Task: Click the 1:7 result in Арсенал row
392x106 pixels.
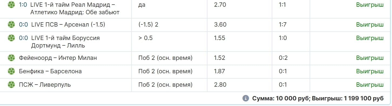Action: coord(283,25)
